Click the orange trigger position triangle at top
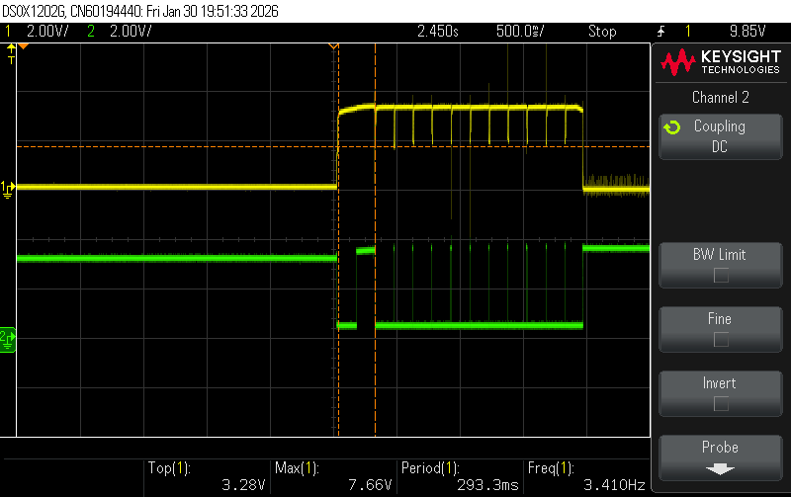This screenshot has height=497, width=791. [x=333, y=46]
